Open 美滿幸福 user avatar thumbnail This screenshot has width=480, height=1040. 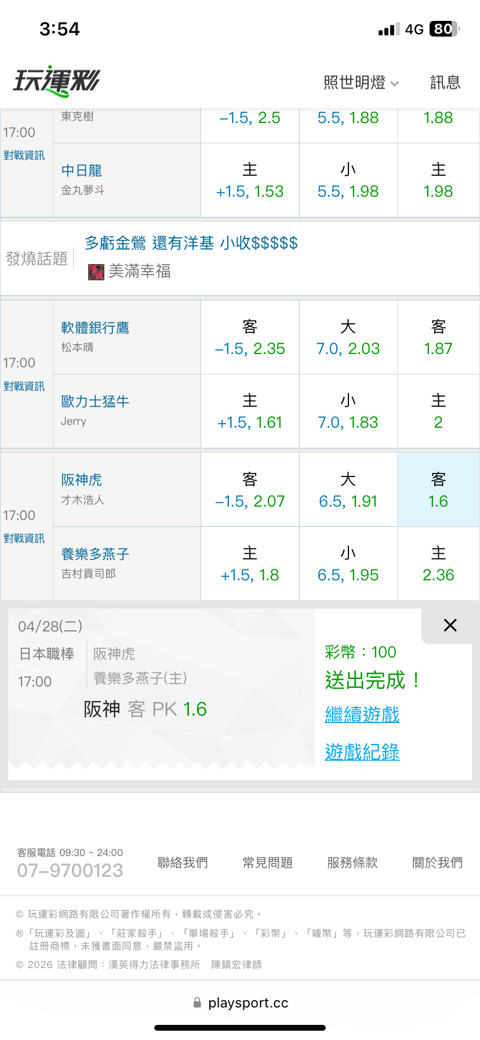click(96, 272)
